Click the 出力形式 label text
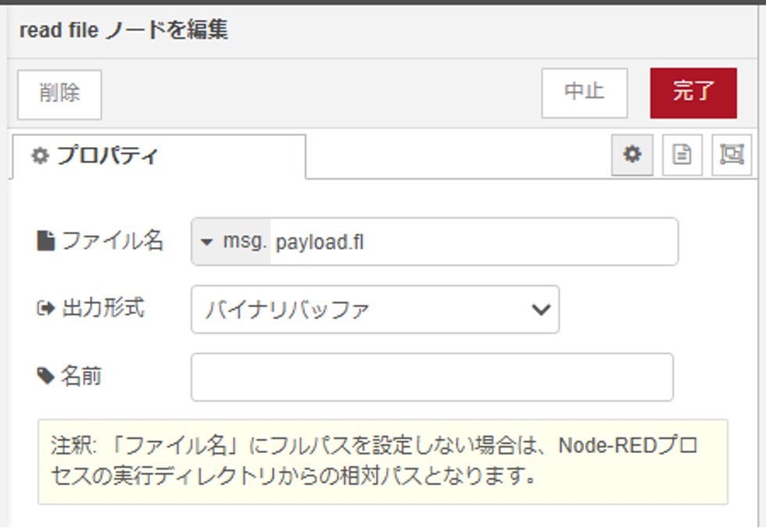This screenshot has width=766, height=528. [x=103, y=309]
